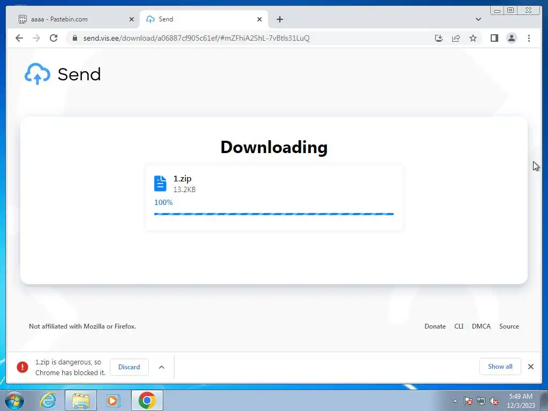548x411 pixels.
Task: Open the install app icon in the address bar
Action: tap(439, 38)
